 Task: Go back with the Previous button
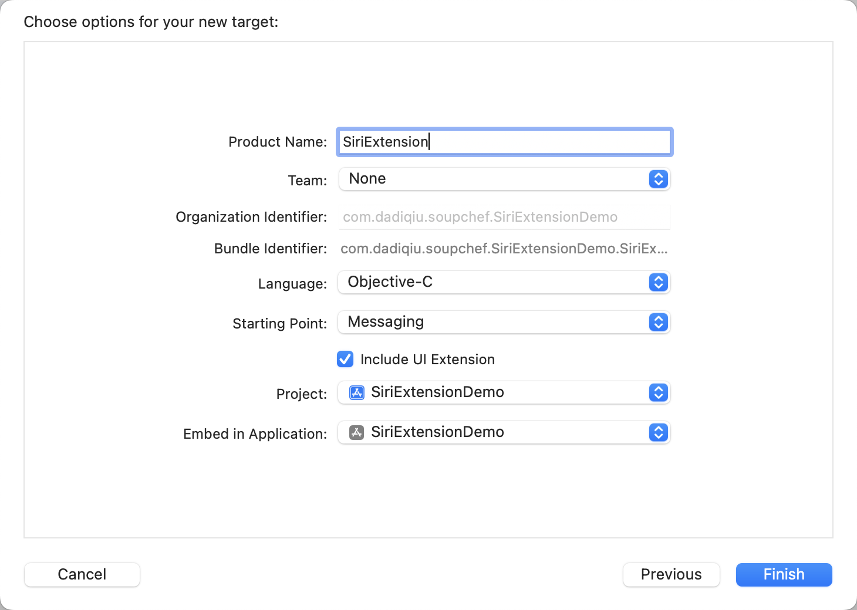point(671,574)
